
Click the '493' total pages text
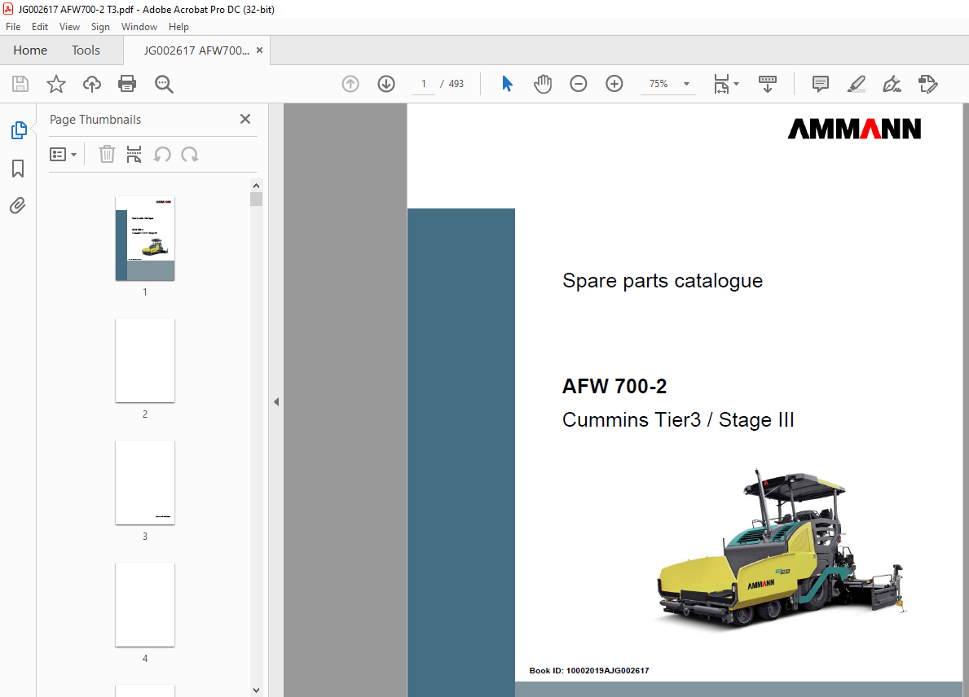[456, 84]
